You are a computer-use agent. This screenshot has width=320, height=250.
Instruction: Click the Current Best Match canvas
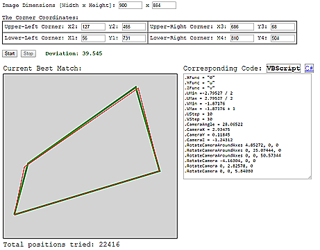tap(90, 156)
